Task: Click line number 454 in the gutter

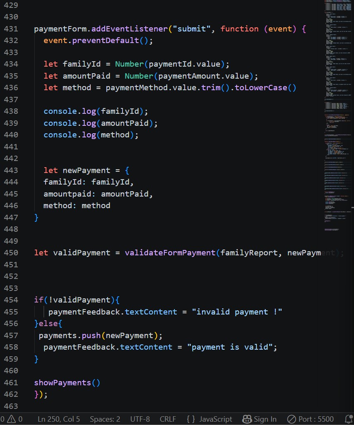Action: point(11,300)
